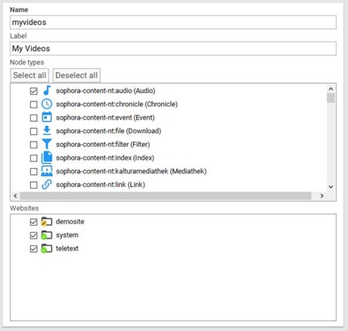Screen dimensions: 348x331
Task: Uncheck the teletext website checkbox
Action: 33,248
